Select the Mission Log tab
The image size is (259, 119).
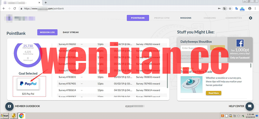pos(47,32)
